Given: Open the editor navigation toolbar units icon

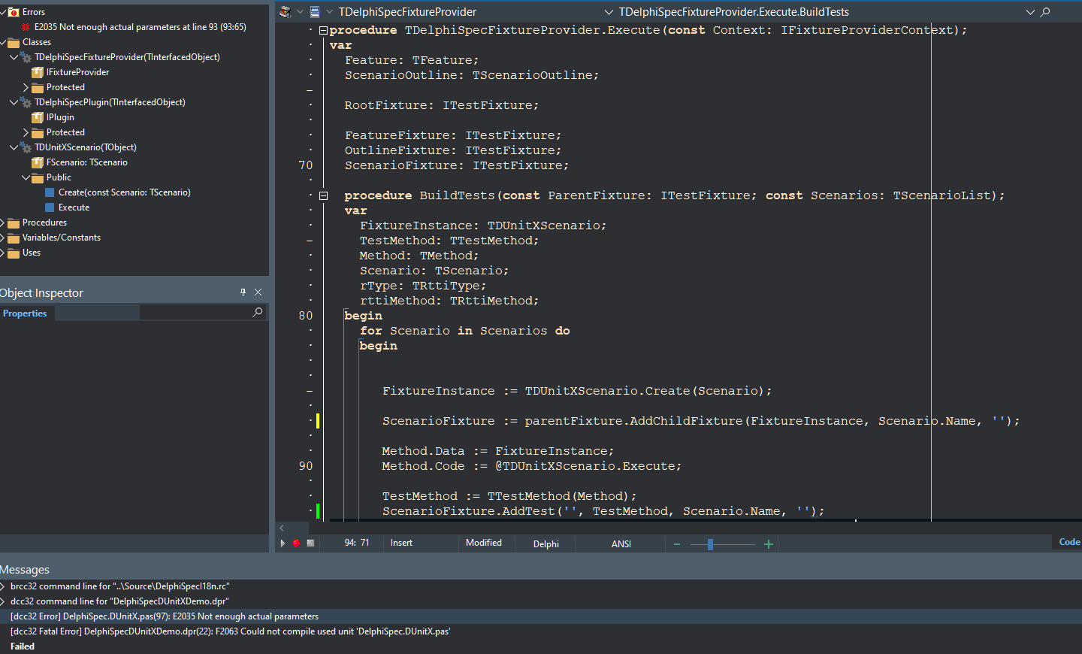Looking at the screenshot, I should pos(286,12).
